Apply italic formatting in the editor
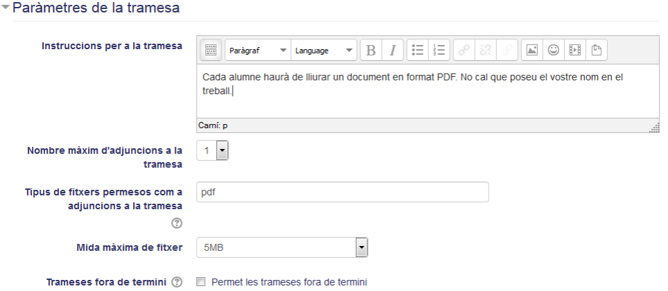The height and width of the screenshot is (291, 668). (x=392, y=51)
